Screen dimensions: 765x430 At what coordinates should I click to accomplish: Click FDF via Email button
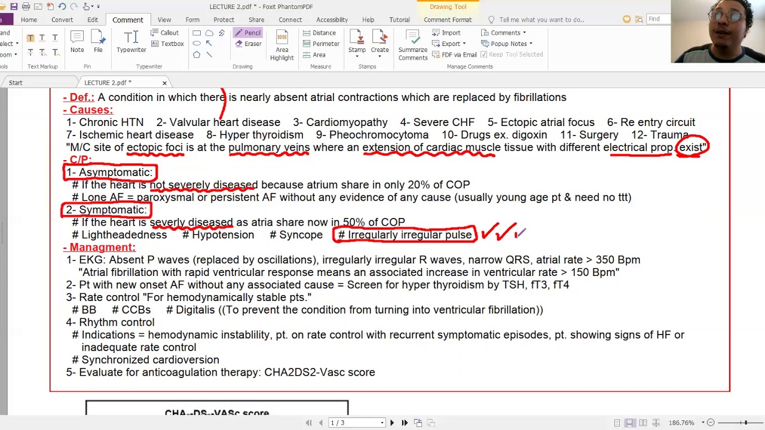tap(454, 54)
